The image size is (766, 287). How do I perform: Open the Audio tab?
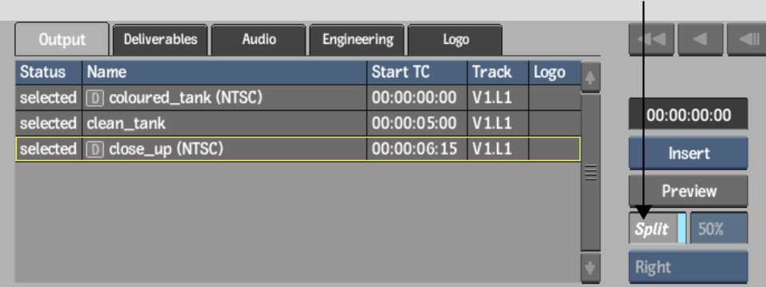point(259,40)
